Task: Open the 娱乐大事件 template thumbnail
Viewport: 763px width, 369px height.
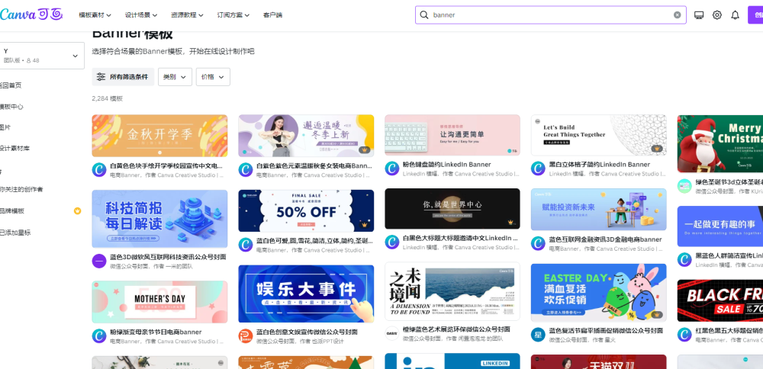Action: (306, 294)
